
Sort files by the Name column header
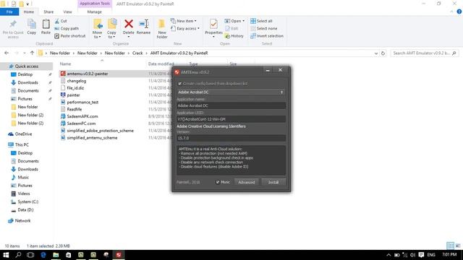click(x=66, y=64)
